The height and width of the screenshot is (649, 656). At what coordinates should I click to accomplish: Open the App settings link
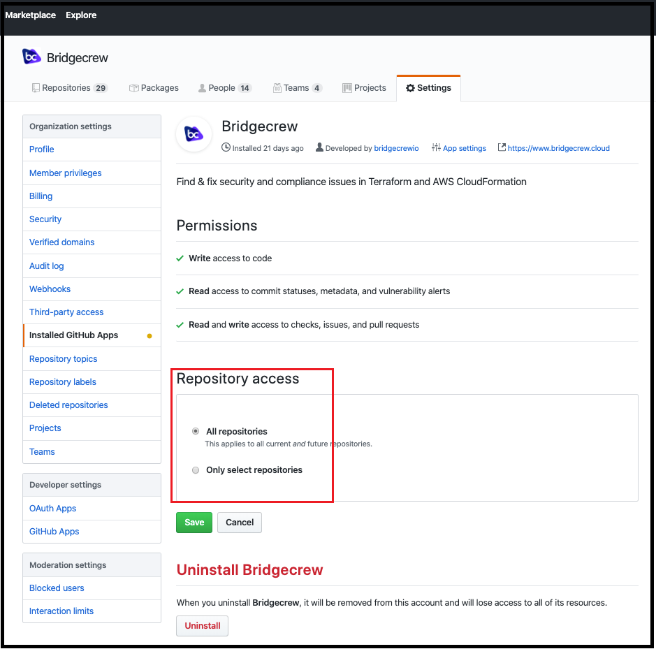[x=465, y=148]
